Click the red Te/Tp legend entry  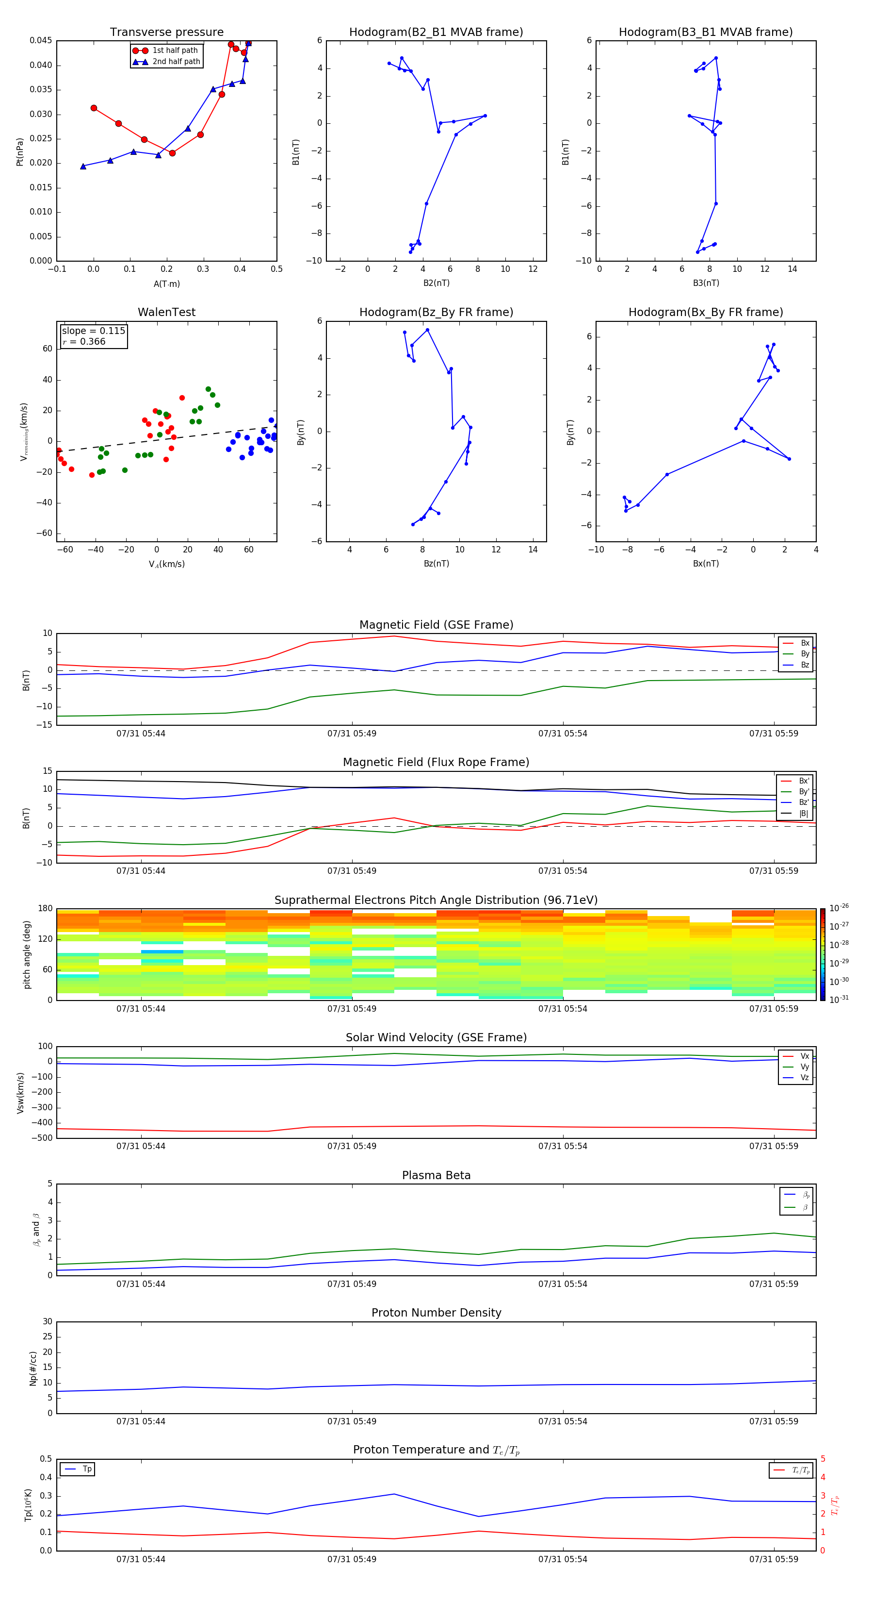(x=792, y=1470)
